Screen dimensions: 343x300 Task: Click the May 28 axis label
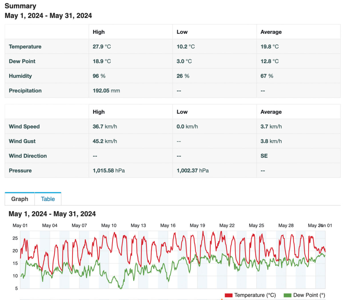(x=286, y=225)
